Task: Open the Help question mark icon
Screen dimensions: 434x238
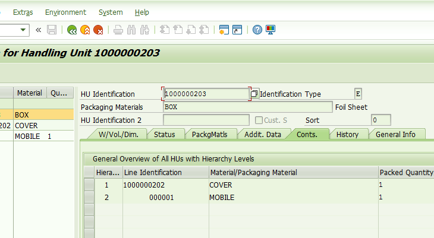Action: point(257,30)
